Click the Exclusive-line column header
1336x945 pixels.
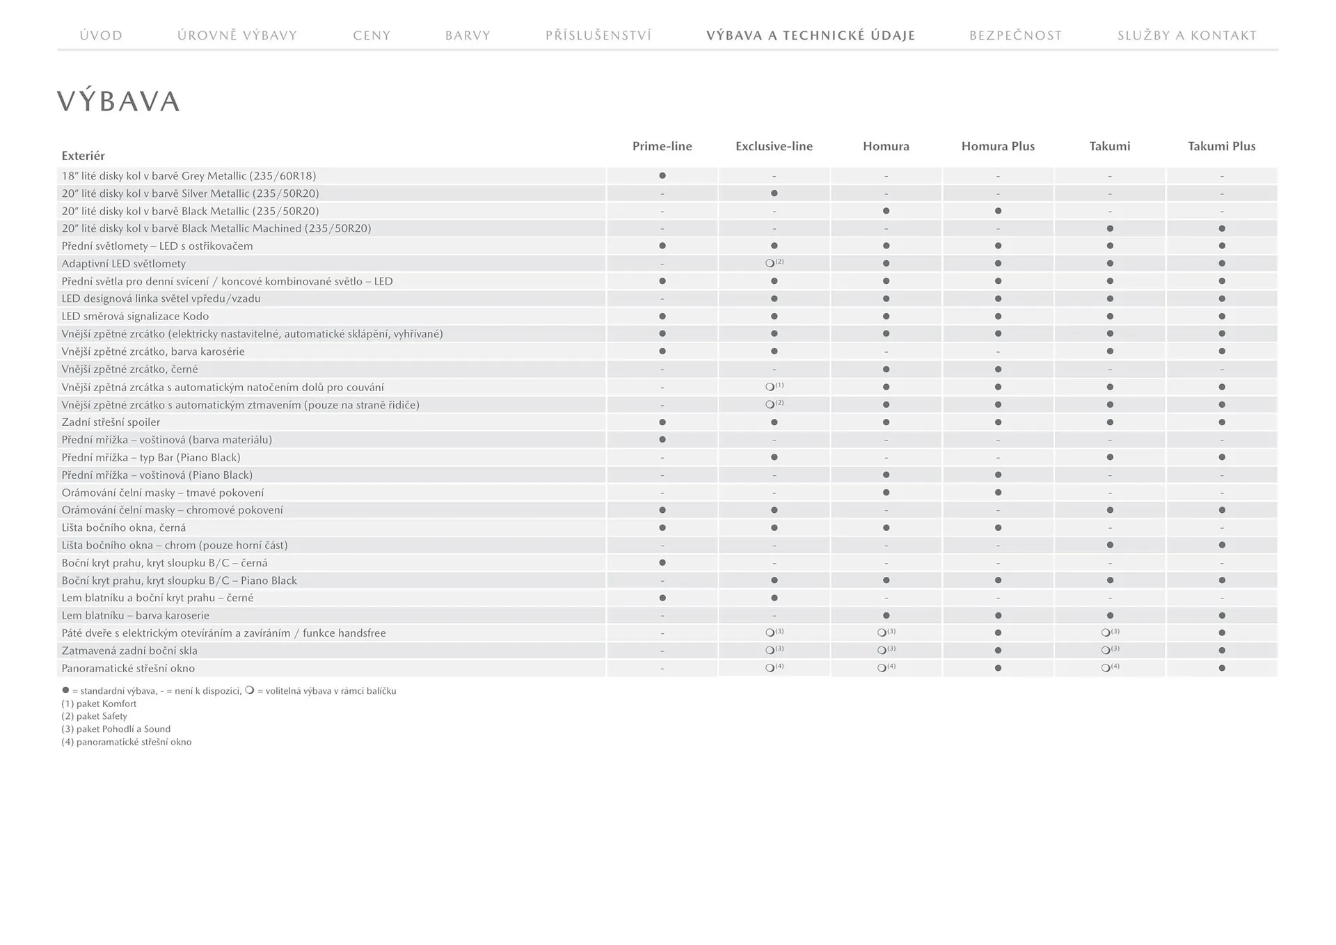774,146
